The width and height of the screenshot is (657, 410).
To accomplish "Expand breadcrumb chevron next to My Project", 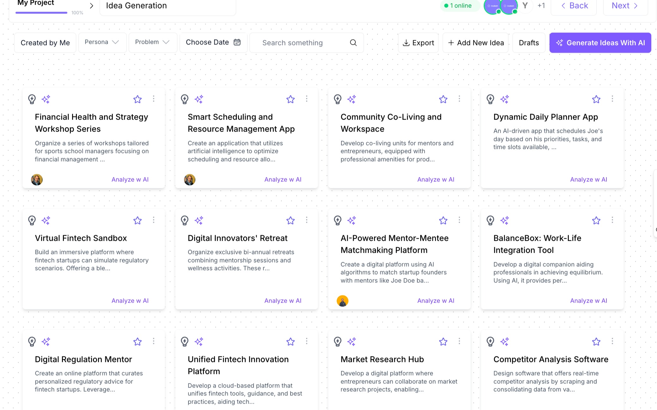I will point(91,6).
